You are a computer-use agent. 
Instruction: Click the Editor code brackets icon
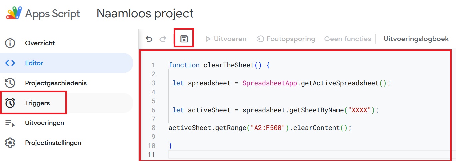point(10,63)
